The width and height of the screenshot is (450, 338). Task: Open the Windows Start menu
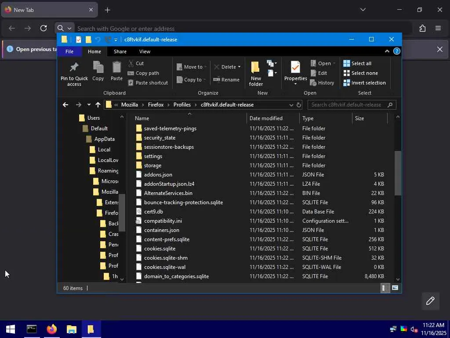point(11,329)
